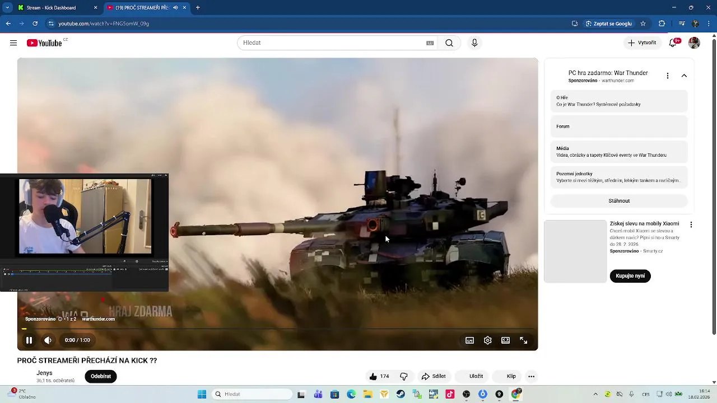Mute audio indicator on YouTube tab
The width and height of the screenshot is (717, 403).
175,8
